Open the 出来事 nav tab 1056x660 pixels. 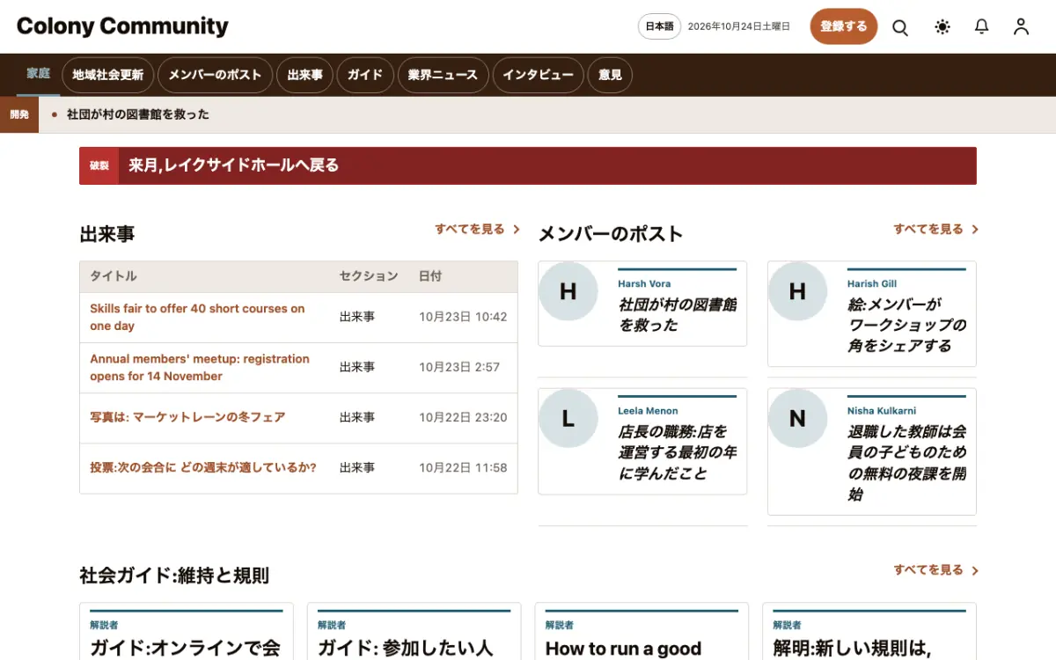(x=305, y=75)
